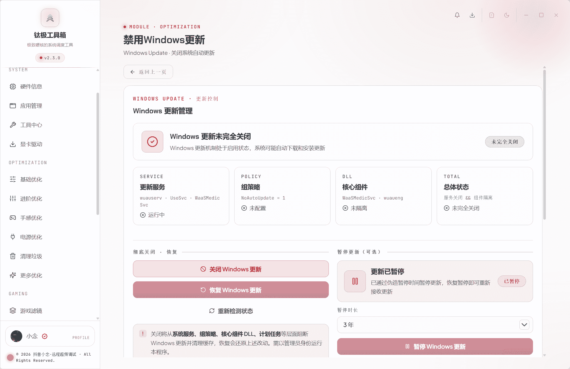
Task: Click the download icon in the title bar
Action: click(x=472, y=15)
